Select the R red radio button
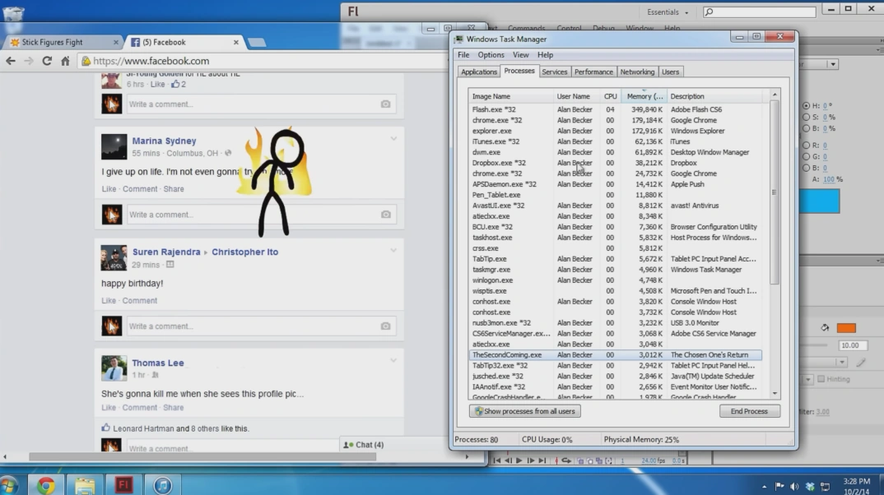The width and height of the screenshot is (884, 495). click(806, 146)
